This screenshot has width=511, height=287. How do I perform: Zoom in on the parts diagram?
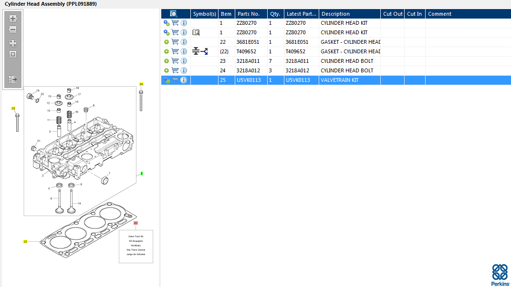[x=13, y=19]
